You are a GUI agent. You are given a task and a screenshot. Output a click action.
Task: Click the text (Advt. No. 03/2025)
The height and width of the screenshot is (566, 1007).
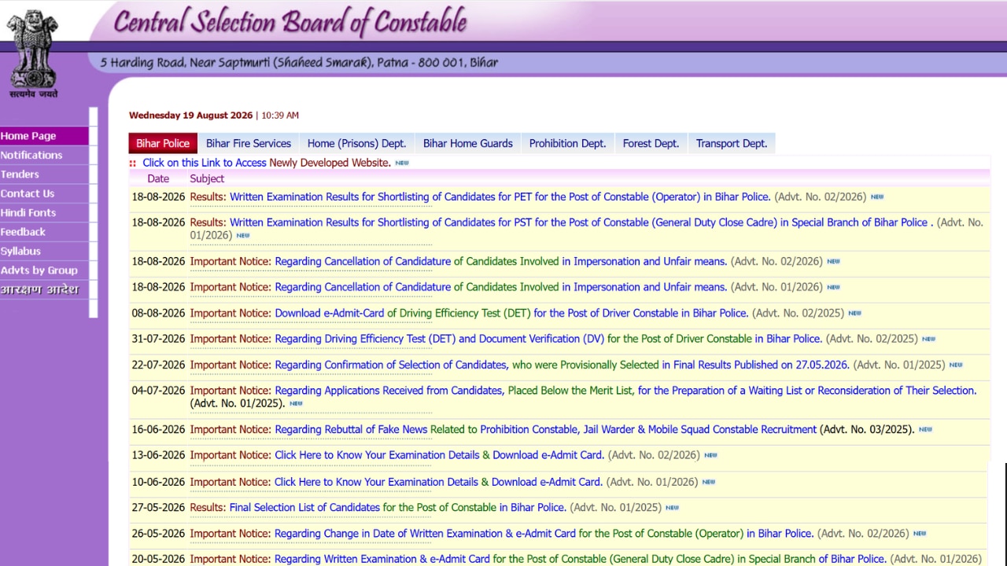867,429
